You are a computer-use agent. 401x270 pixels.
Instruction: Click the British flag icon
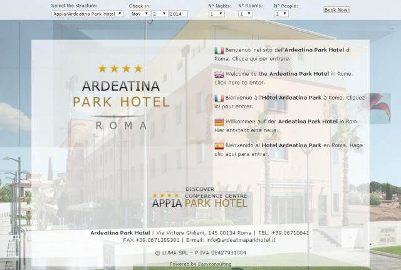(219, 75)
